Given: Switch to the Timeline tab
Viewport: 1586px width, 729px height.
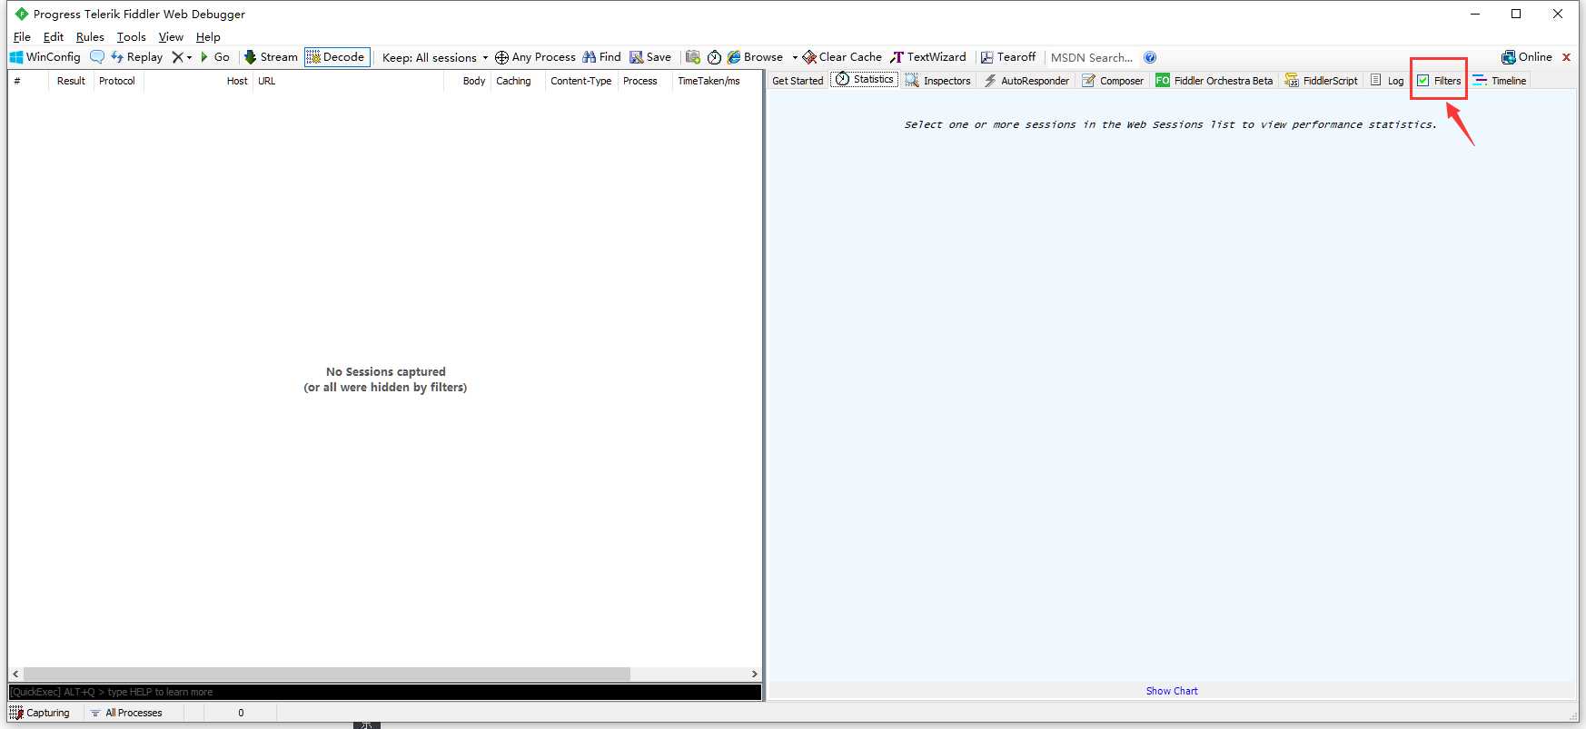Looking at the screenshot, I should 1500,81.
